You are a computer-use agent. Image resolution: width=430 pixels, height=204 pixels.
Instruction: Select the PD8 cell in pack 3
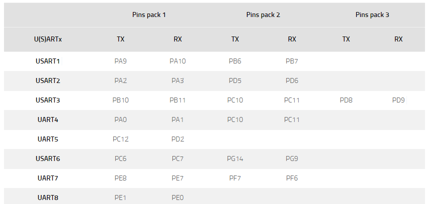346,100
